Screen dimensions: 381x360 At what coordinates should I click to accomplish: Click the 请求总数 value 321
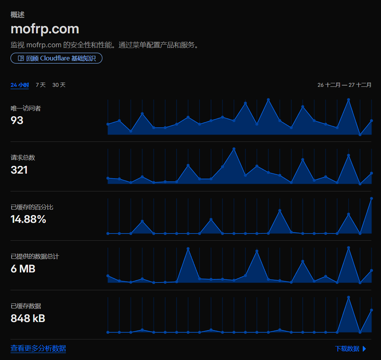click(19, 170)
